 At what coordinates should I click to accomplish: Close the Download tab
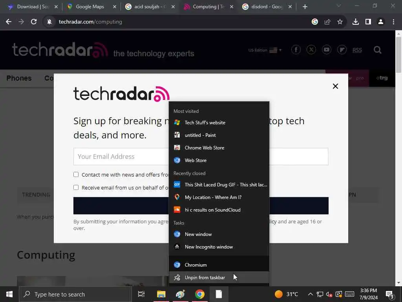(x=56, y=7)
